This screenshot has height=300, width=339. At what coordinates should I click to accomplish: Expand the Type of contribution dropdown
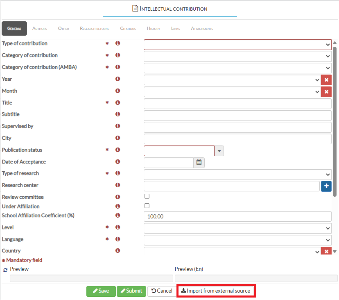(x=237, y=45)
